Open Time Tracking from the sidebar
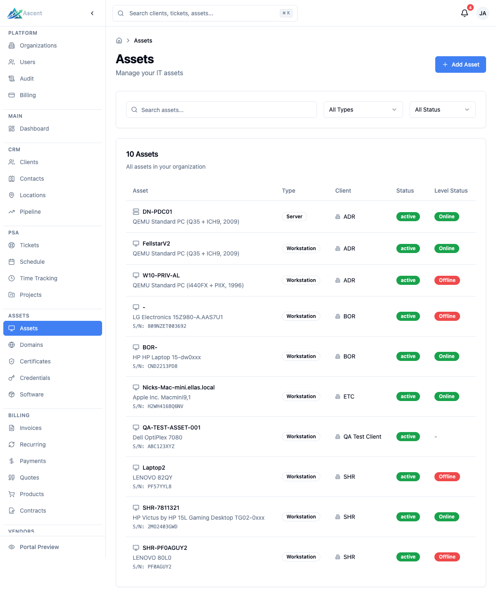Viewport: 496px width, 597px height. tap(38, 278)
